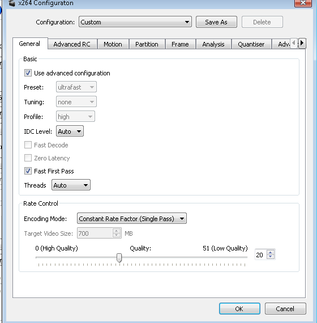Viewport: 317px width, 323px height.
Task: Open the Preset dropdown showing ultrafast
Action: tap(76, 87)
